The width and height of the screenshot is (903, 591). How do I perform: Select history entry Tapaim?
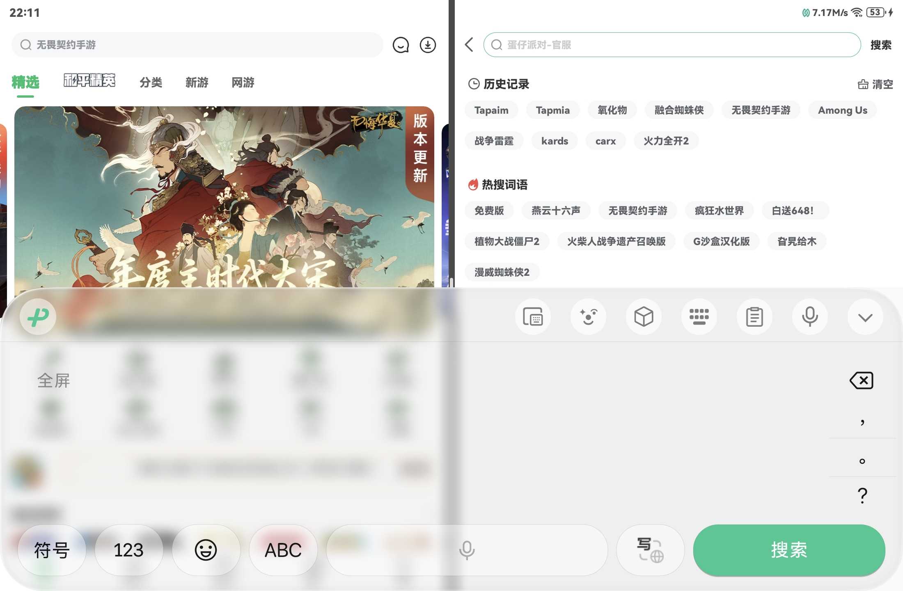[491, 110]
